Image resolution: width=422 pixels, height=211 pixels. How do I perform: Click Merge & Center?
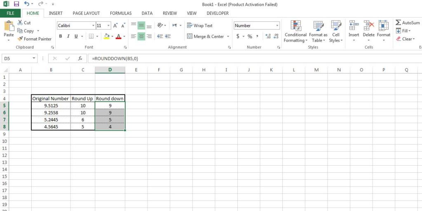coord(205,36)
